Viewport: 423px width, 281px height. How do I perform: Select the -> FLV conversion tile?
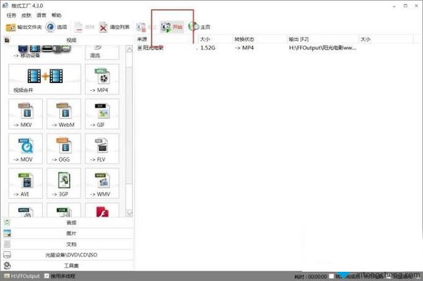click(x=102, y=148)
